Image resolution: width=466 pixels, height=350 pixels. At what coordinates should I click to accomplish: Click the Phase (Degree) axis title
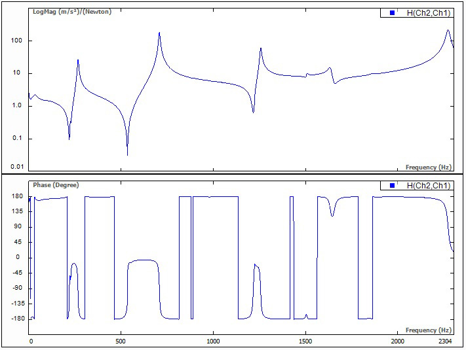tap(55, 185)
